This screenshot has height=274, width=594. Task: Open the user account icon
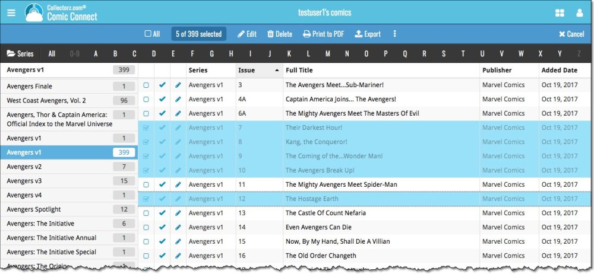tap(579, 13)
